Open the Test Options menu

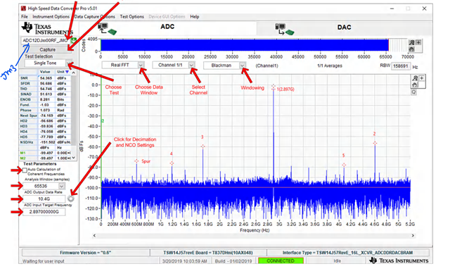point(131,17)
